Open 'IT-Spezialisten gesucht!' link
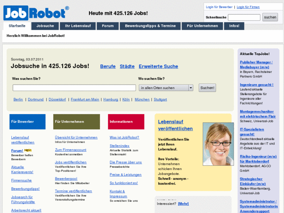 tap(252, 132)
